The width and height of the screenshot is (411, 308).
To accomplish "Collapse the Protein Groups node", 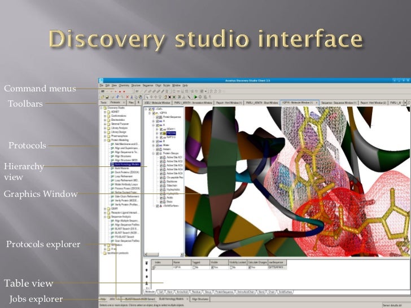I will (152, 154).
